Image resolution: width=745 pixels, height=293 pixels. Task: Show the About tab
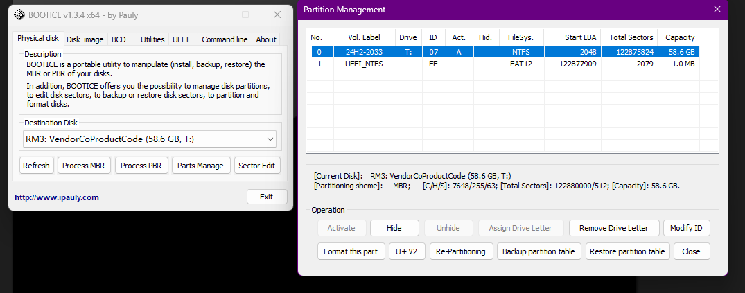click(x=266, y=39)
